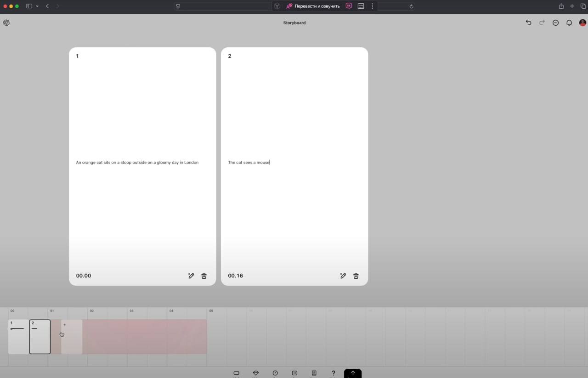This screenshot has height=378, width=588.
Task: Select card 1 thumbnail in the timeline
Action: tap(18, 337)
